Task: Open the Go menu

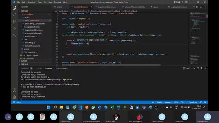Action: pyautogui.click(x=45, y=2)
